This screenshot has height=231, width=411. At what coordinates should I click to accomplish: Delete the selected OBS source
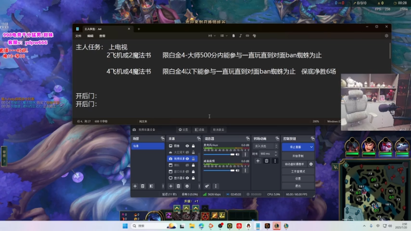coord(178,186)
